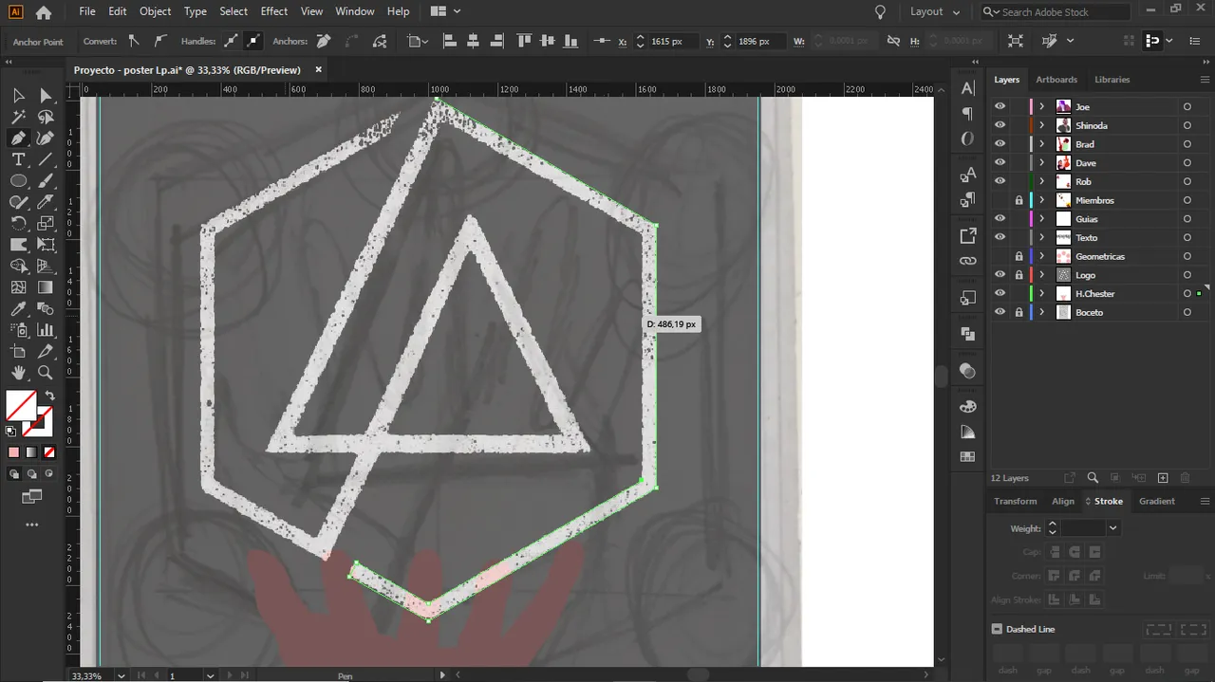1215x682 pixels.
Task: Hide the Dave layer
Action: coord(1000,163)
